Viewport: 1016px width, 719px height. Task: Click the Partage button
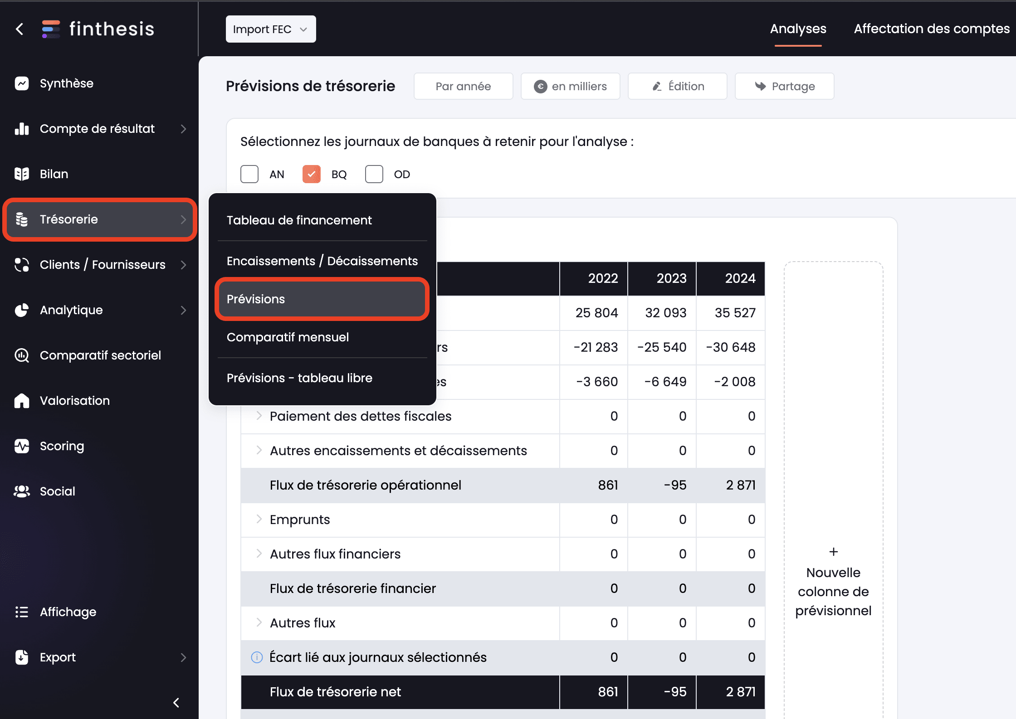click(784, 86)
